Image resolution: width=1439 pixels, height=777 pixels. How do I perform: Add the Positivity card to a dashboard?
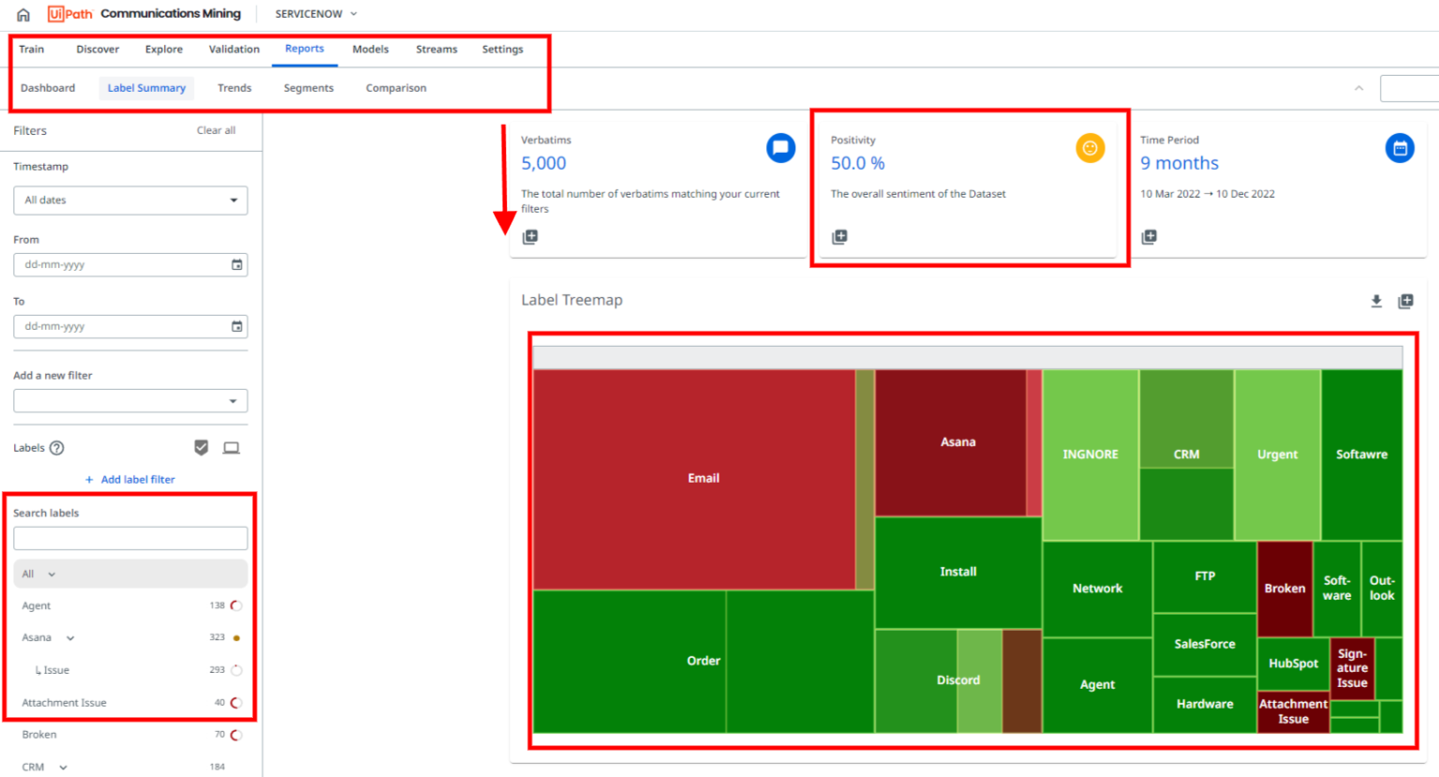(x=838, y=237)
